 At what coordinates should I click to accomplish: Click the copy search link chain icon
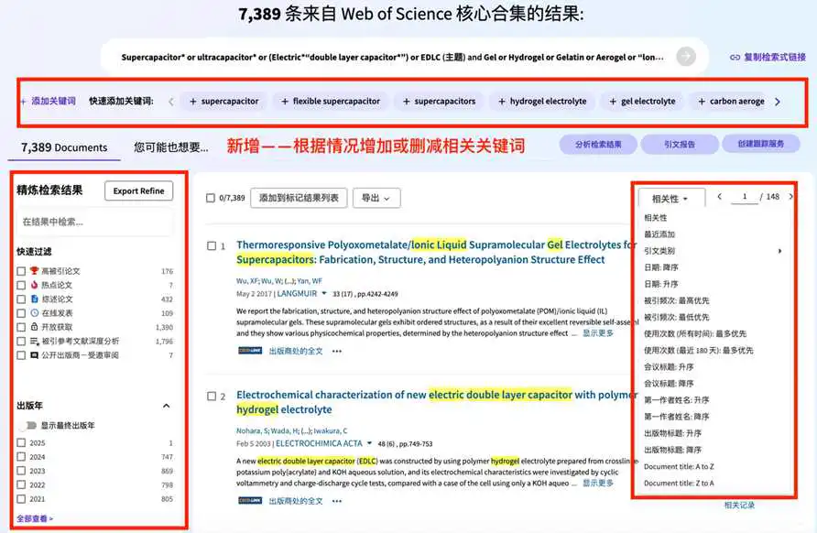pos(735,57)
